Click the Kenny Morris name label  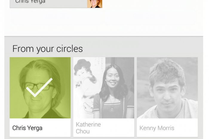pos(157,128)
